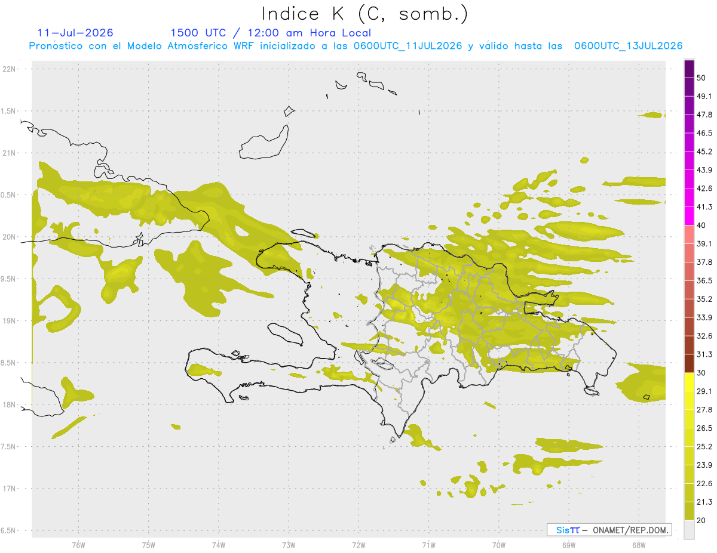Click the olive swatch between 20 and 21.3
Viewport: 717px width, 553px height.
(689, 511)
